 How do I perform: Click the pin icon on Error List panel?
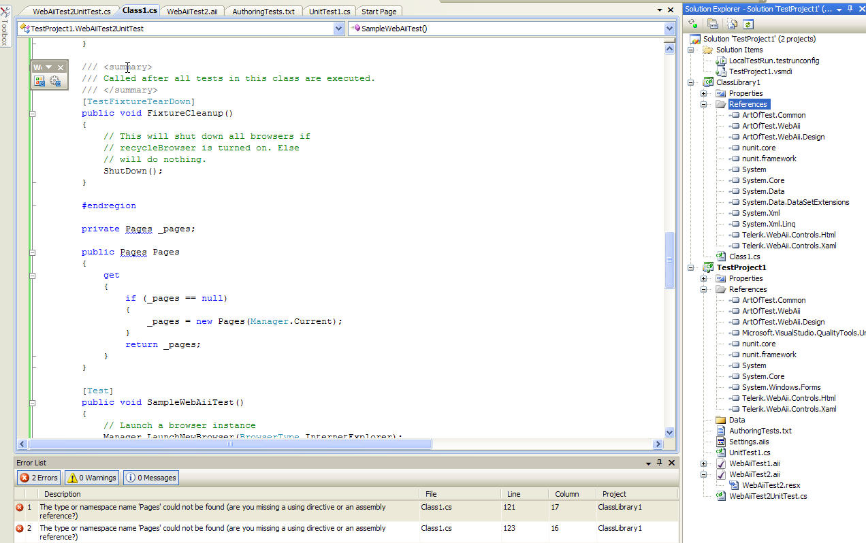(x=659, y=463)
